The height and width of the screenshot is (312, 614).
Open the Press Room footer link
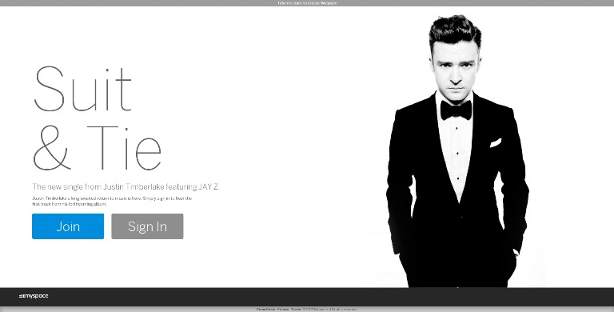tap(265, 310)
